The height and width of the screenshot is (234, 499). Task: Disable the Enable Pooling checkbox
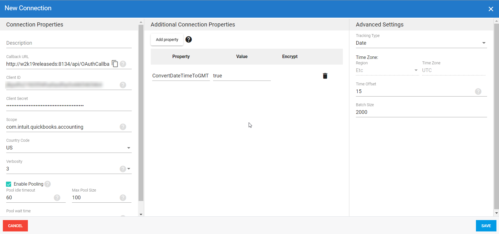pos(9,184)
